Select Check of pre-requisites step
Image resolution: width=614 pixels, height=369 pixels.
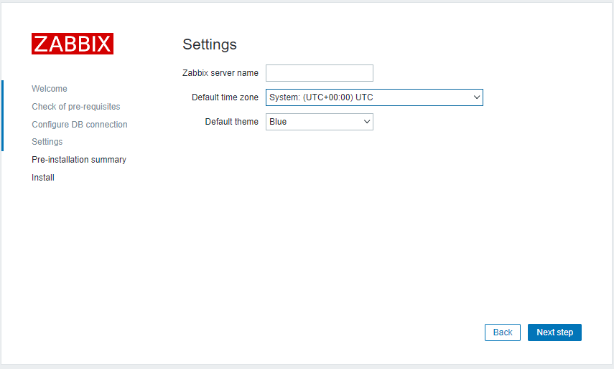pos(76,107)
